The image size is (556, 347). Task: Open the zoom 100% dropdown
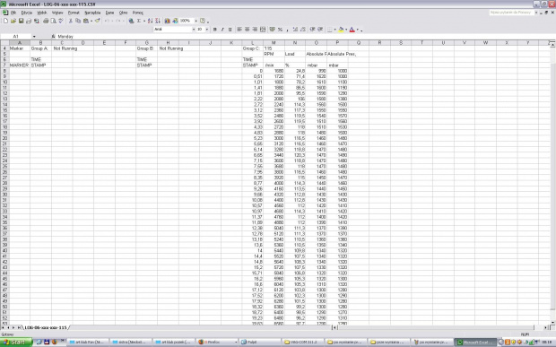pyautogui.click(x=195, y=21)
